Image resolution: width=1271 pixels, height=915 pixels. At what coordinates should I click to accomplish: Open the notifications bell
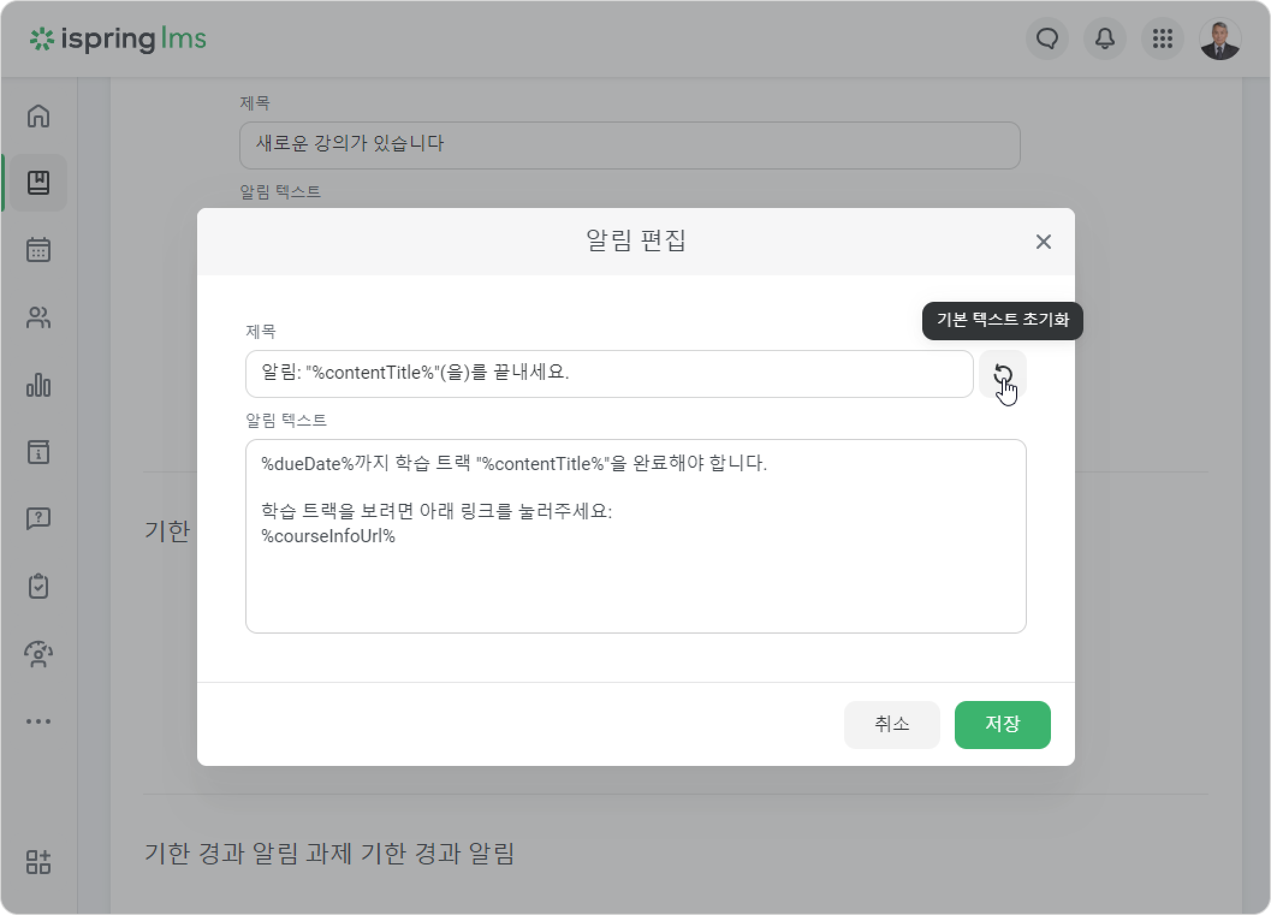[1104, 39]
